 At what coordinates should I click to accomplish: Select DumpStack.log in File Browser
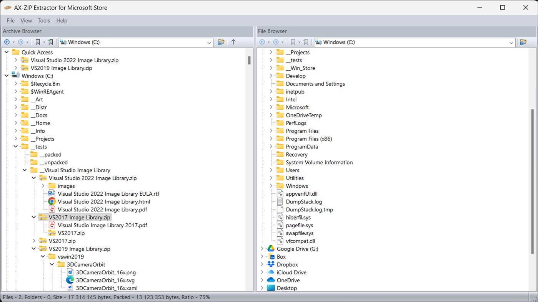303,201
